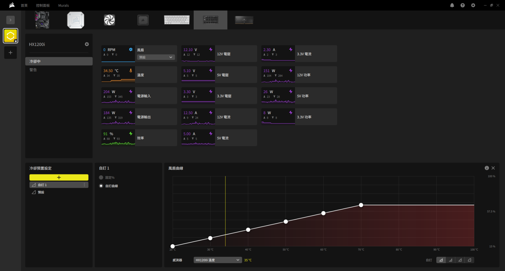
Task: Expand the left sidebar with the arrow
Action: click(11, 20)
